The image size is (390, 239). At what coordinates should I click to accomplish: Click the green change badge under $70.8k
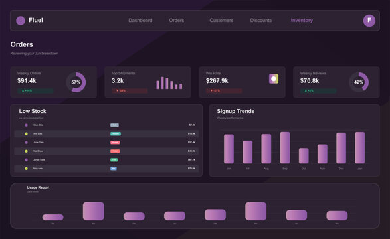[x=318, y=91]
